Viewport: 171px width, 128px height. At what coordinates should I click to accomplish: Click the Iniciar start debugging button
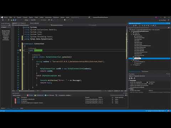click(44, 20)
